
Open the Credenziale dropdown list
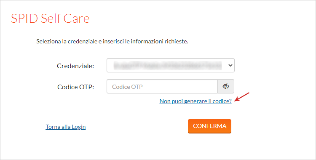coord(171,65)
